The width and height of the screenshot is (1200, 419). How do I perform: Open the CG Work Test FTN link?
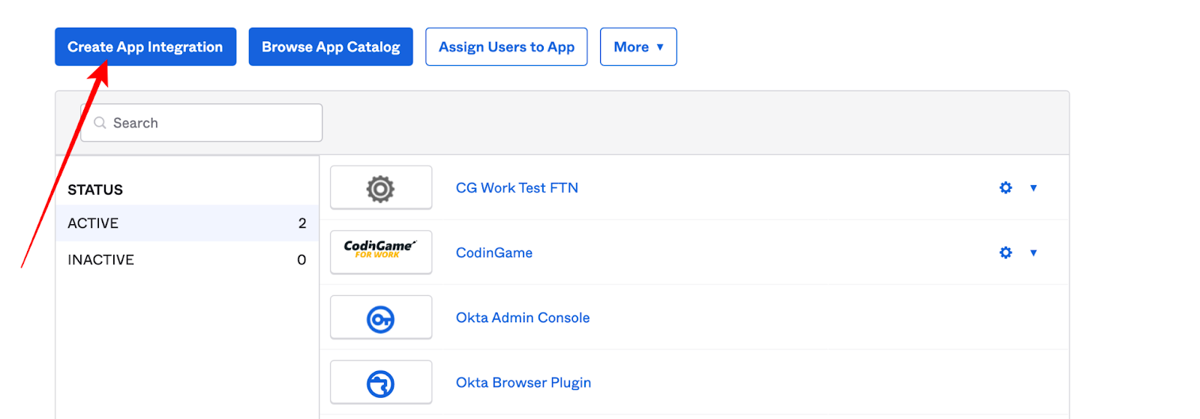(x=517, y=188)
